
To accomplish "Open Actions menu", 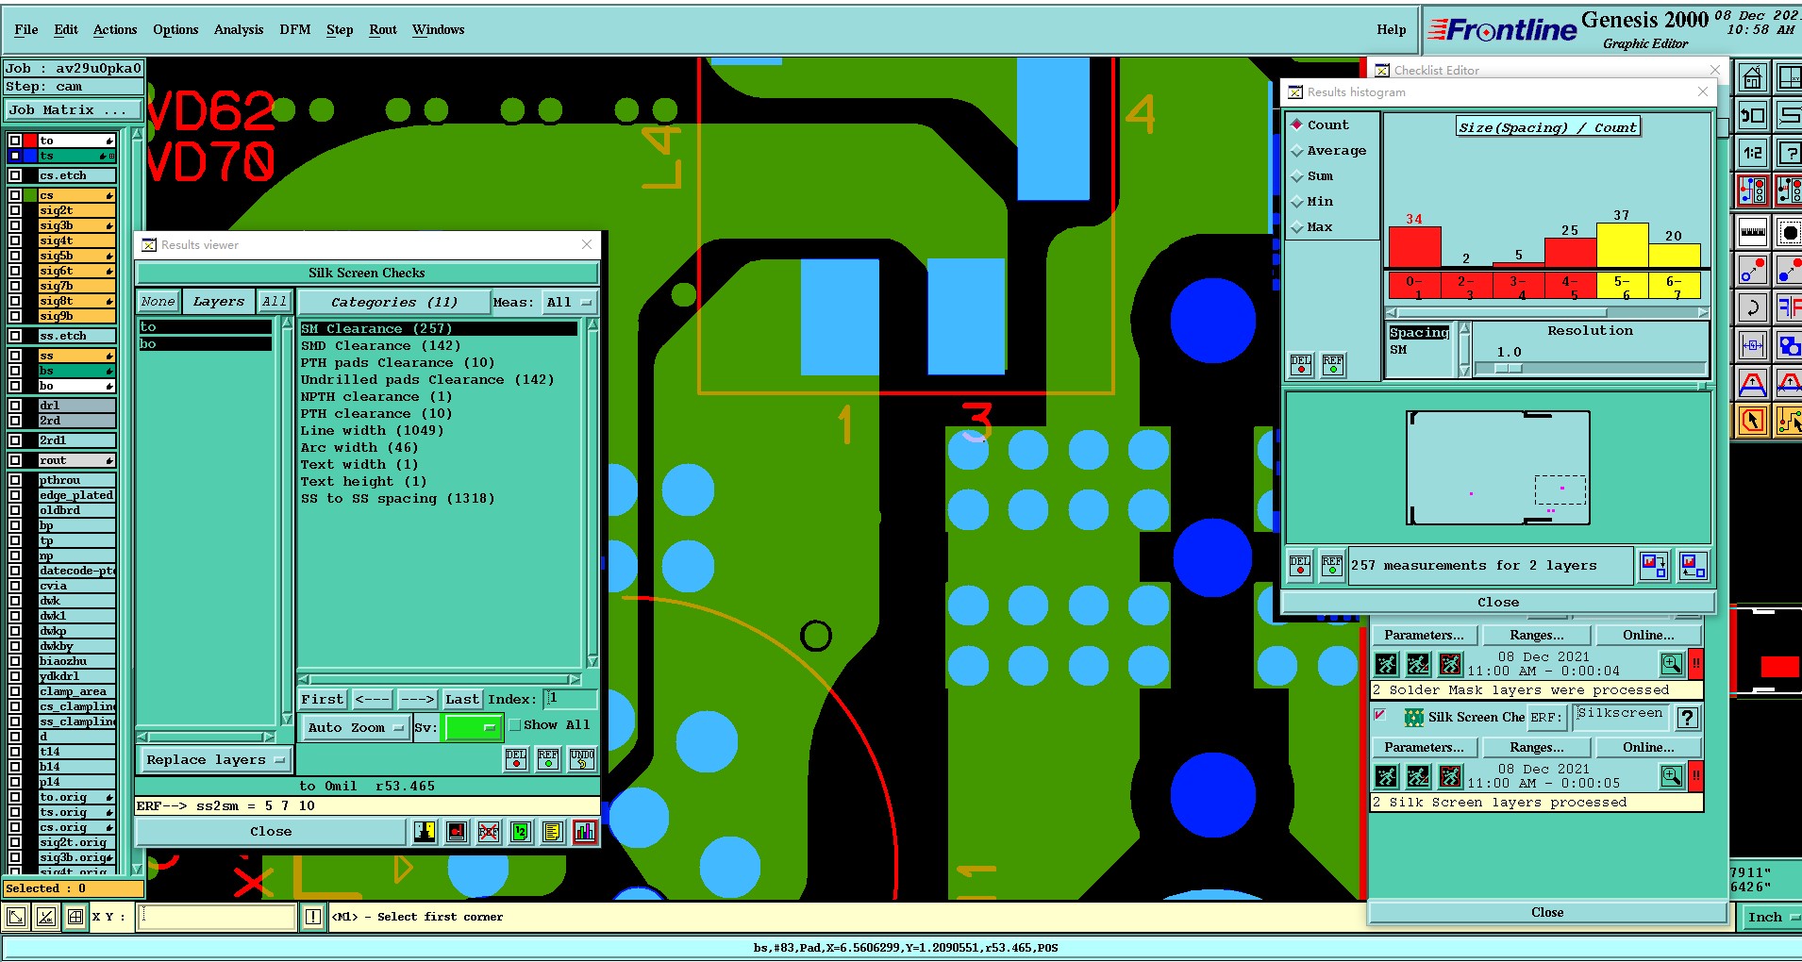I will coord(115,30).
